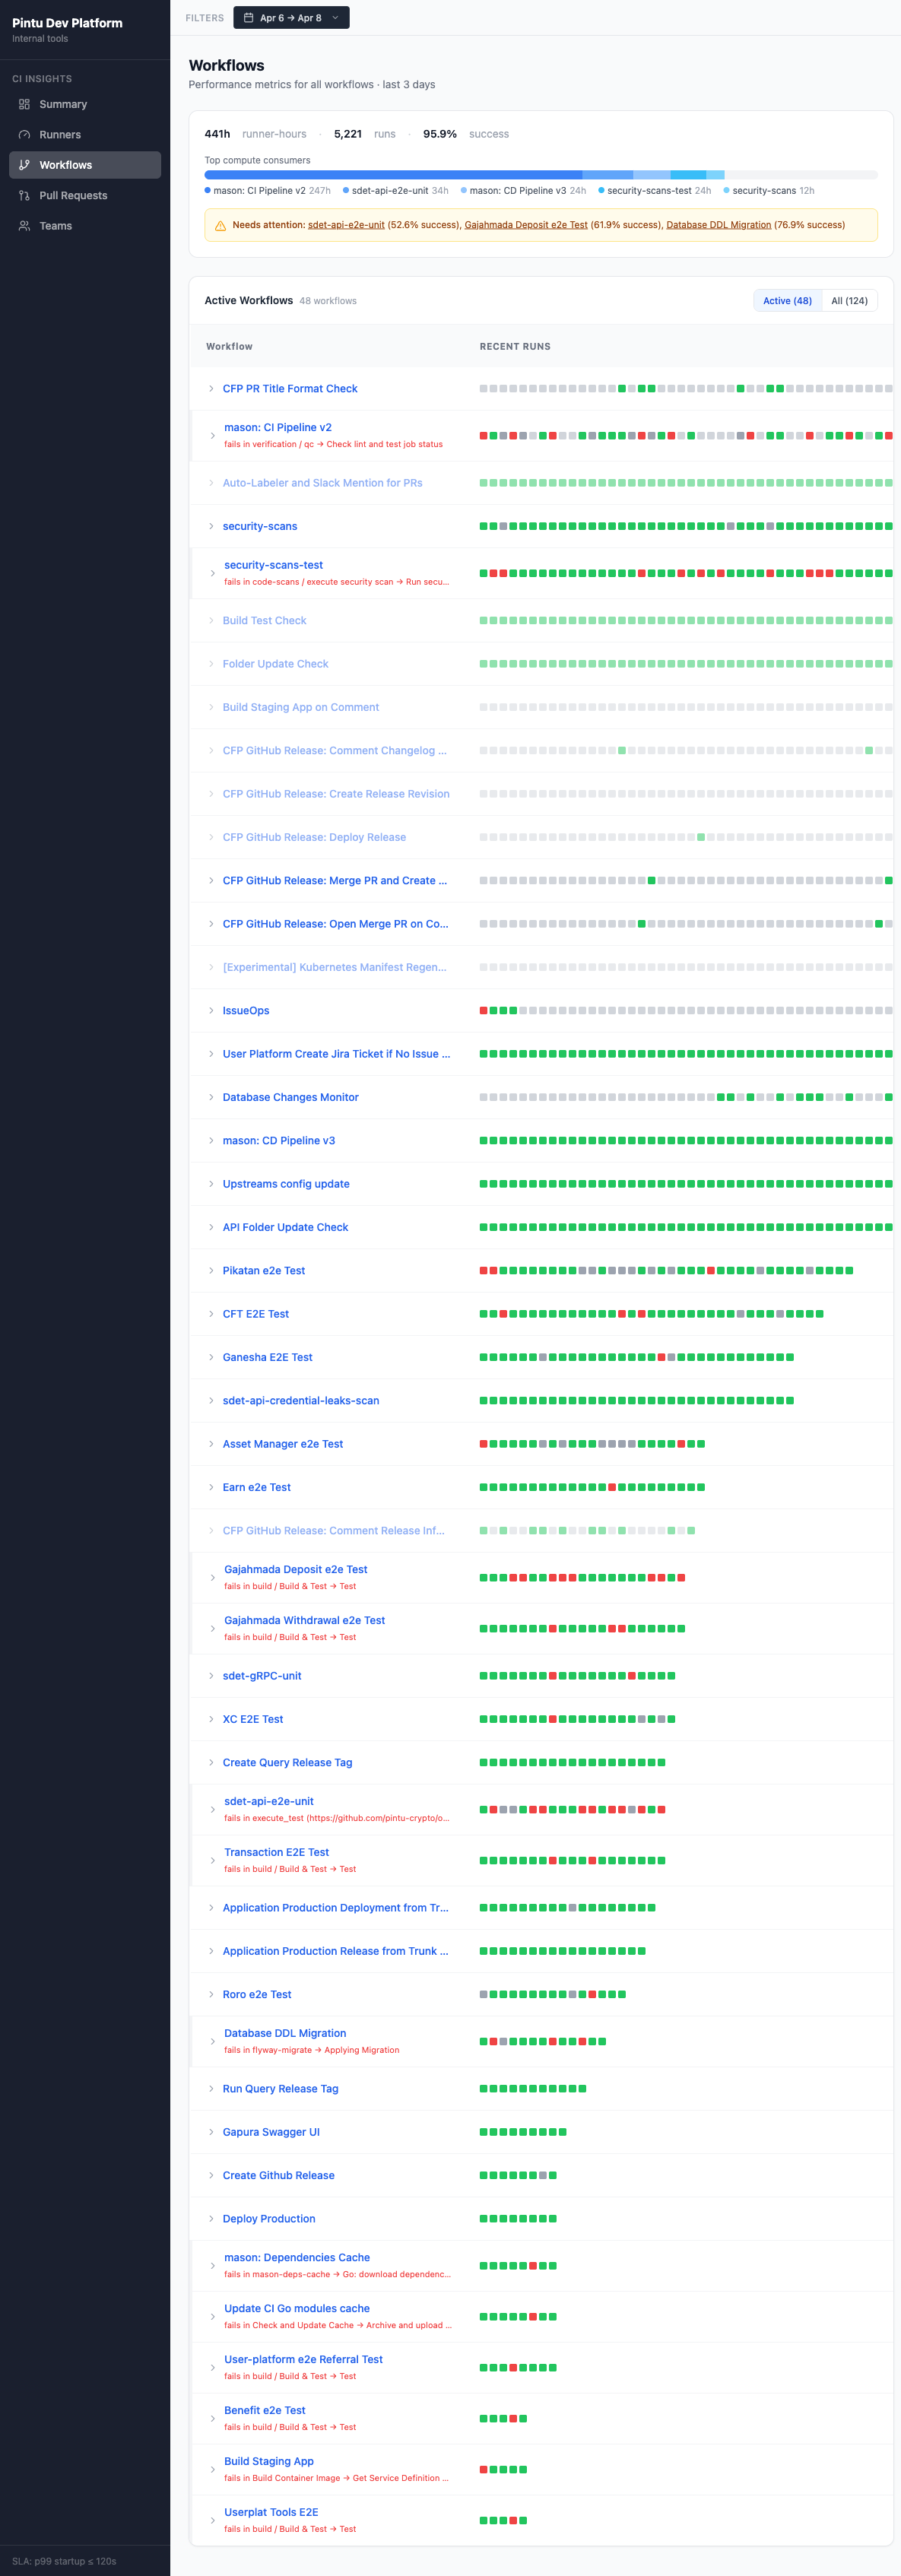Open sdet-api-e2e-unit link in attention banner
Screen dimensions: 901x2576
point(346,225)
